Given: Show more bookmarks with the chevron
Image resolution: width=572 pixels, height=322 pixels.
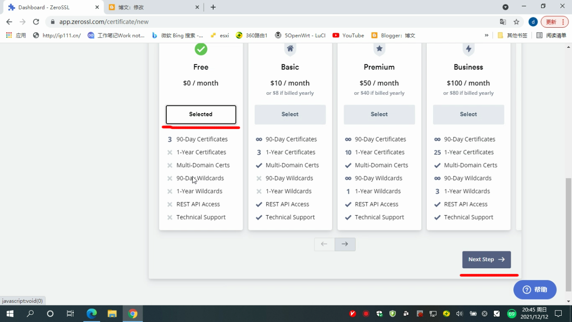Looking at the screenshot, I should coord(487,35).
